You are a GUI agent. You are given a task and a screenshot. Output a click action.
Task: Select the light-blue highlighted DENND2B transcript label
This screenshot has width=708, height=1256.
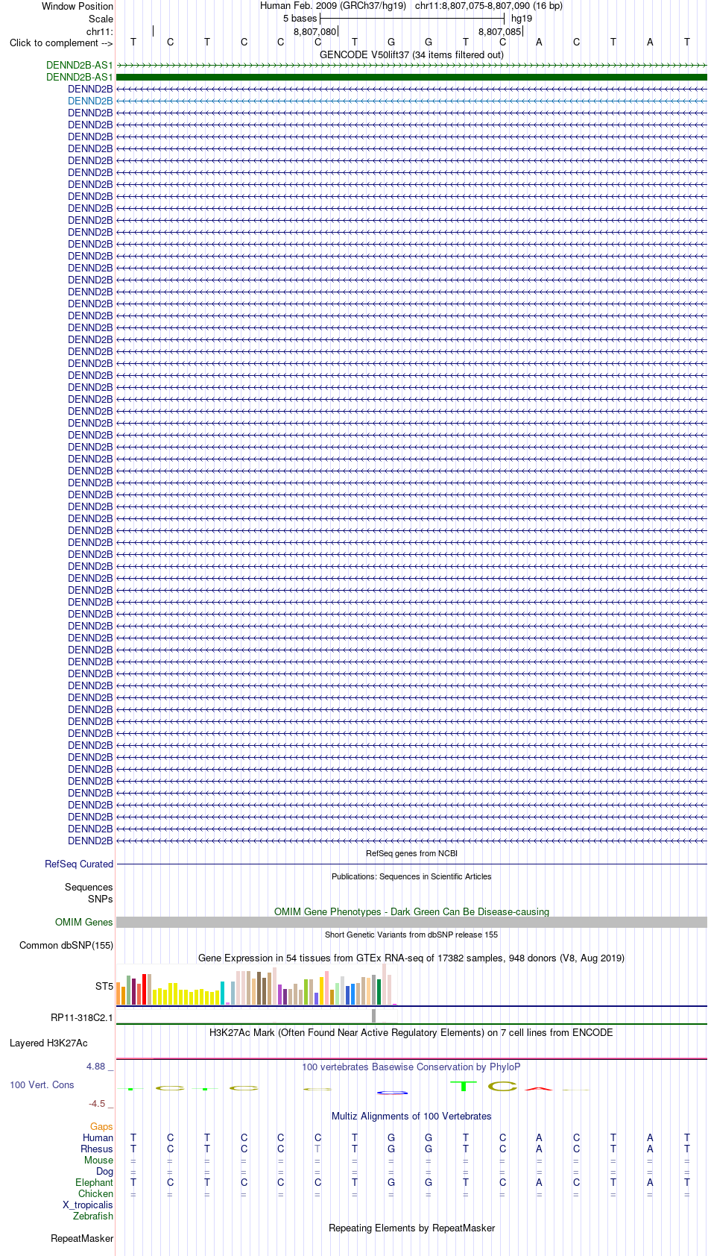pos(90,101)
